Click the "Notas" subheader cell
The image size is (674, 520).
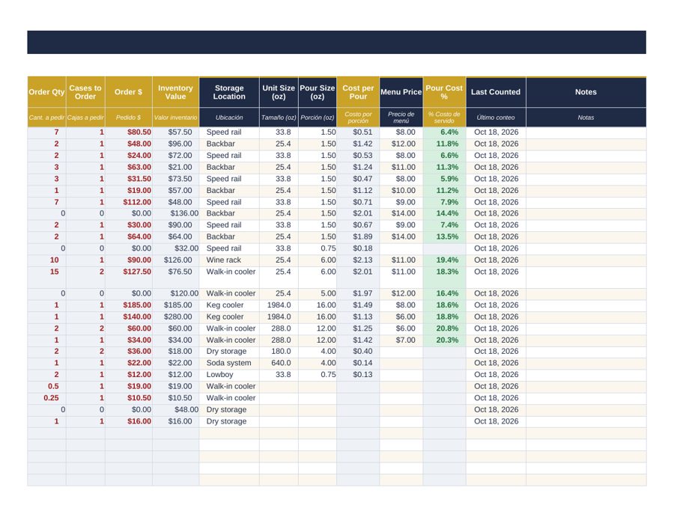point(586,117)
